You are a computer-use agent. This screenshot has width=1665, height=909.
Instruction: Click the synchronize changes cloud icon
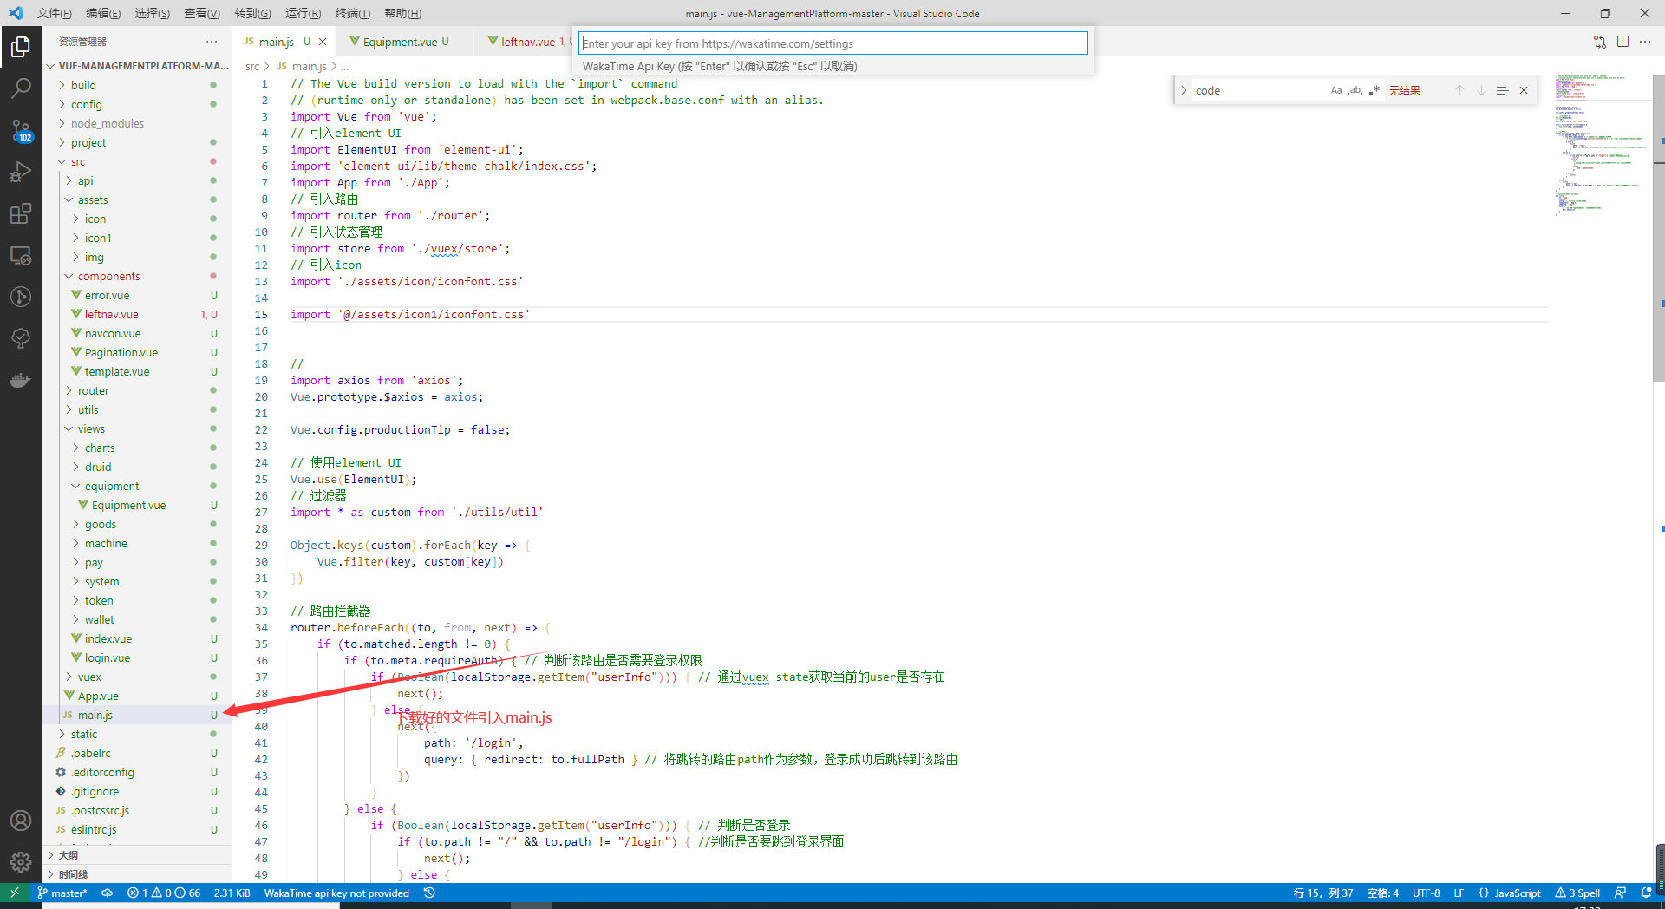[x=108, y=893]
